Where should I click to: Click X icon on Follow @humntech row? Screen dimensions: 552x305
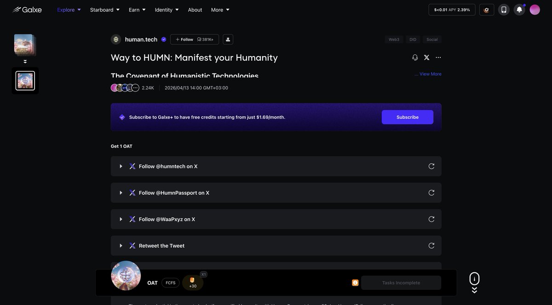132,166
